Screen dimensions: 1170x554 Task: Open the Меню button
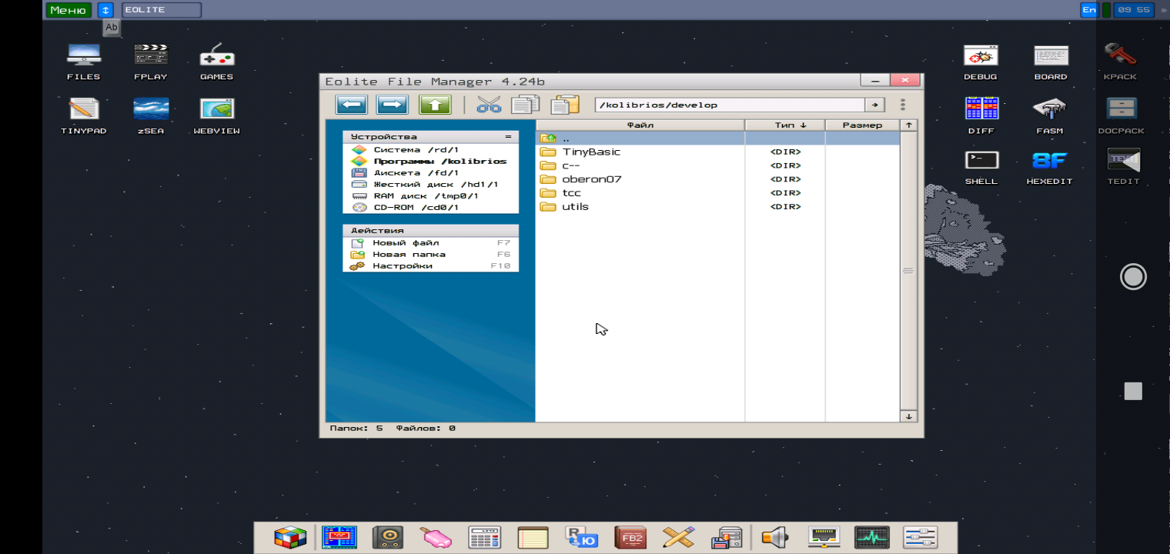68,10
